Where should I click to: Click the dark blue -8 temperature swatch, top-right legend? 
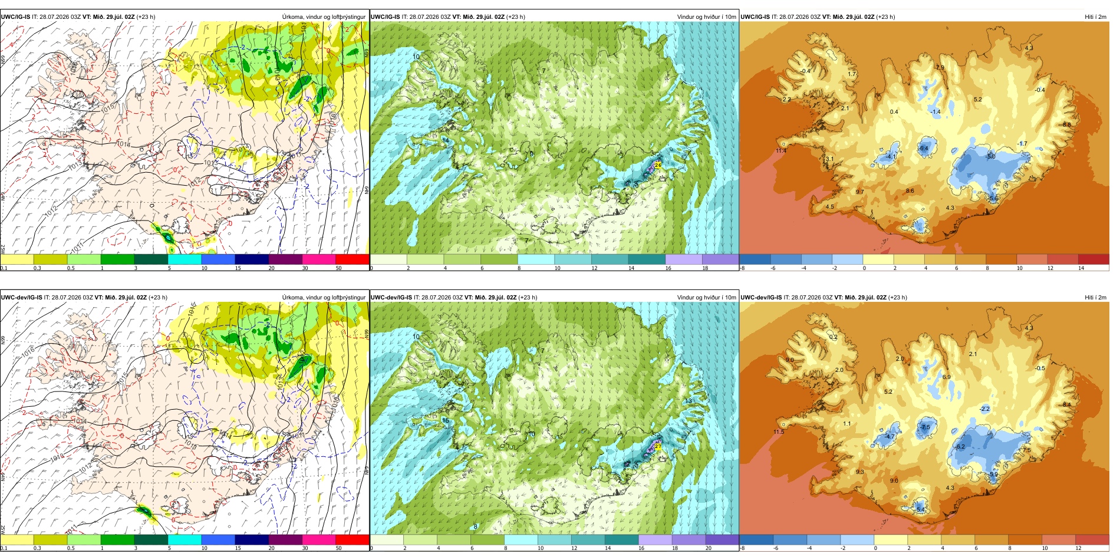(755, 259)
